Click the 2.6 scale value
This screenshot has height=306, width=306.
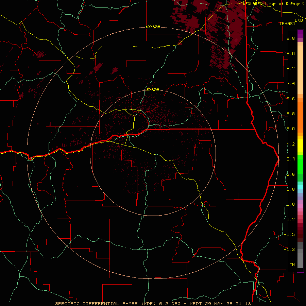(x=291, y=174)
